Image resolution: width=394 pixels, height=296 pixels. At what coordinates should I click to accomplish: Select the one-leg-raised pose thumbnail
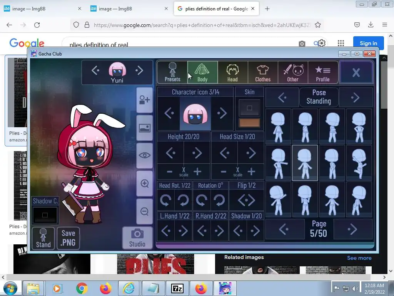click(x=359, y=163)
